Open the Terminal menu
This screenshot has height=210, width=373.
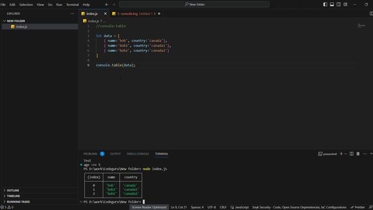point(72,5)
